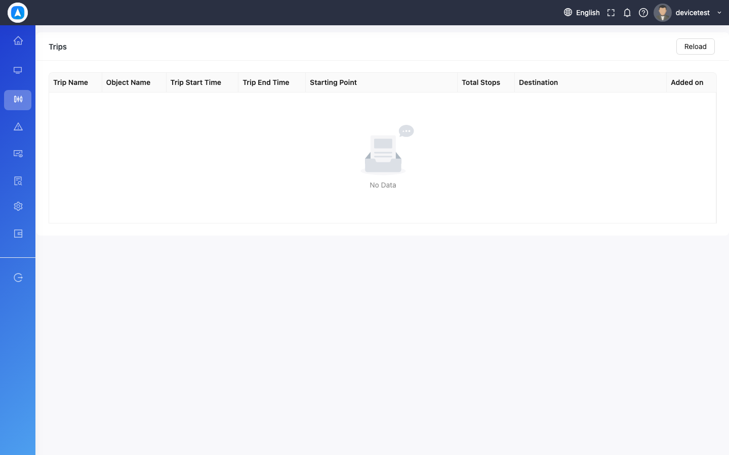The image size is (729, 455).
Task: Open help question mark icon
Action: coord(643,13)
